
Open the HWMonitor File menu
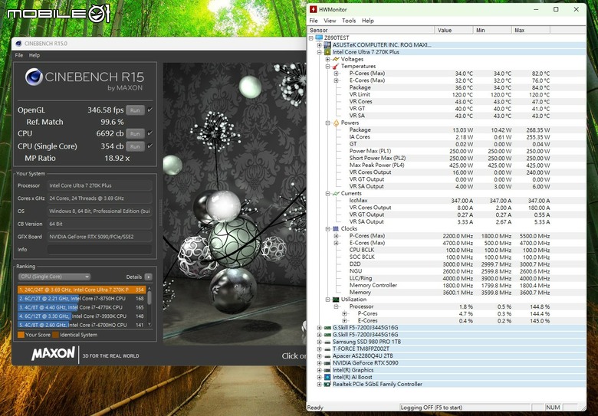[x=314, y=21]
